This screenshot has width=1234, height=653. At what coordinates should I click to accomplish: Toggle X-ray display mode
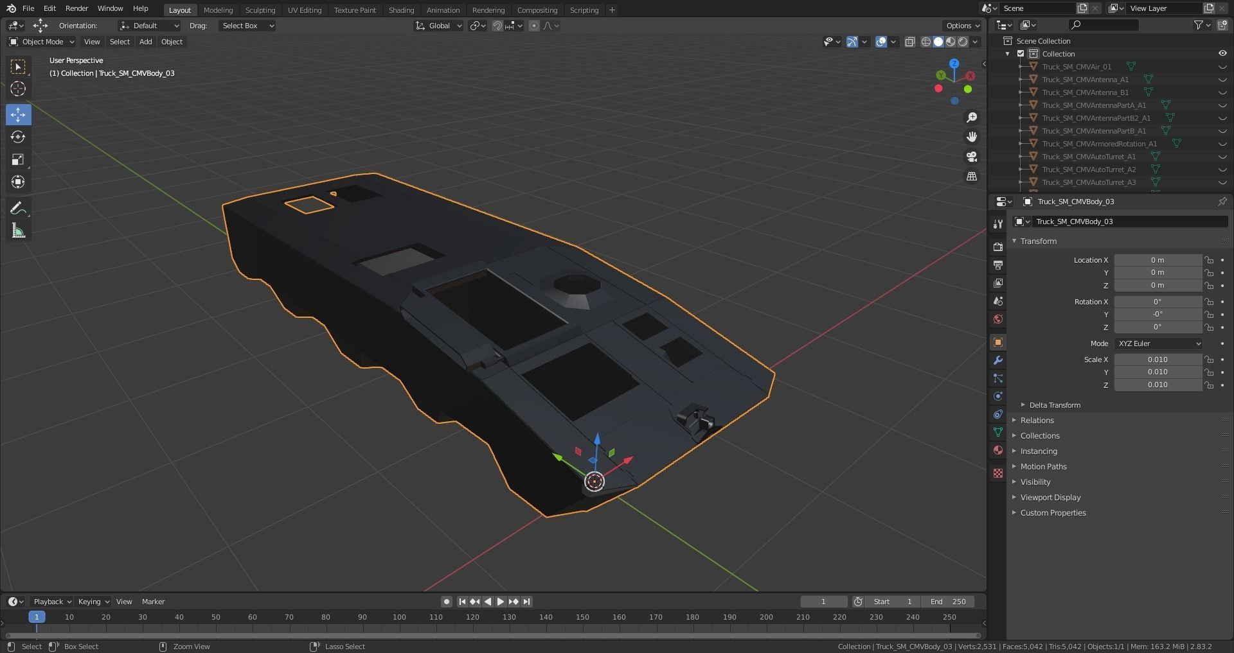click(910, 42)
